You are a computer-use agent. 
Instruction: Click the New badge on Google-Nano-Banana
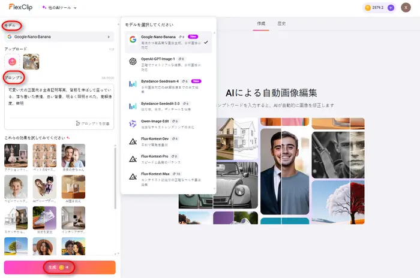pyautogui.click(x=193, y=37)
